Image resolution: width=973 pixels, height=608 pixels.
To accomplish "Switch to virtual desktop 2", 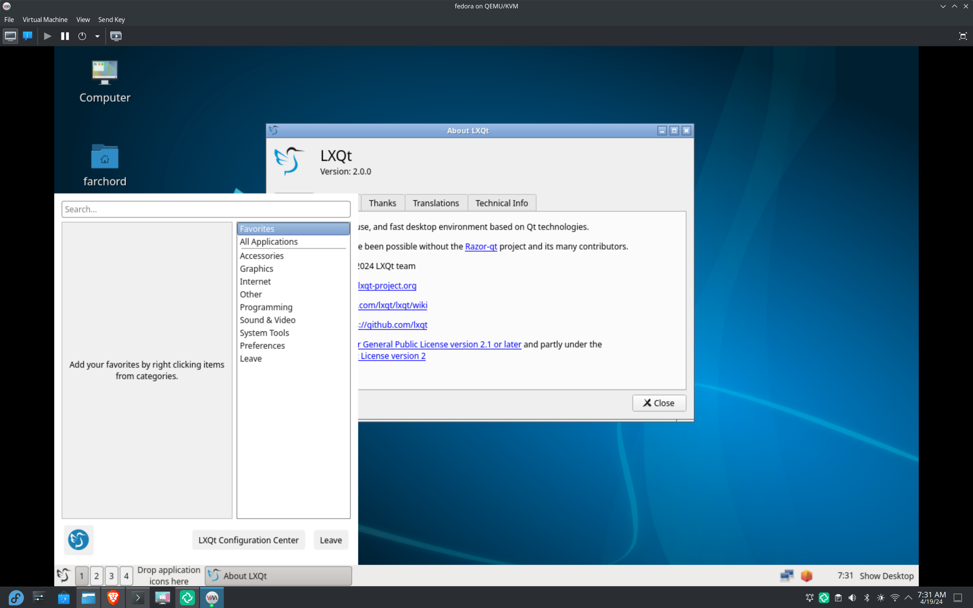I will pos(97,576).
